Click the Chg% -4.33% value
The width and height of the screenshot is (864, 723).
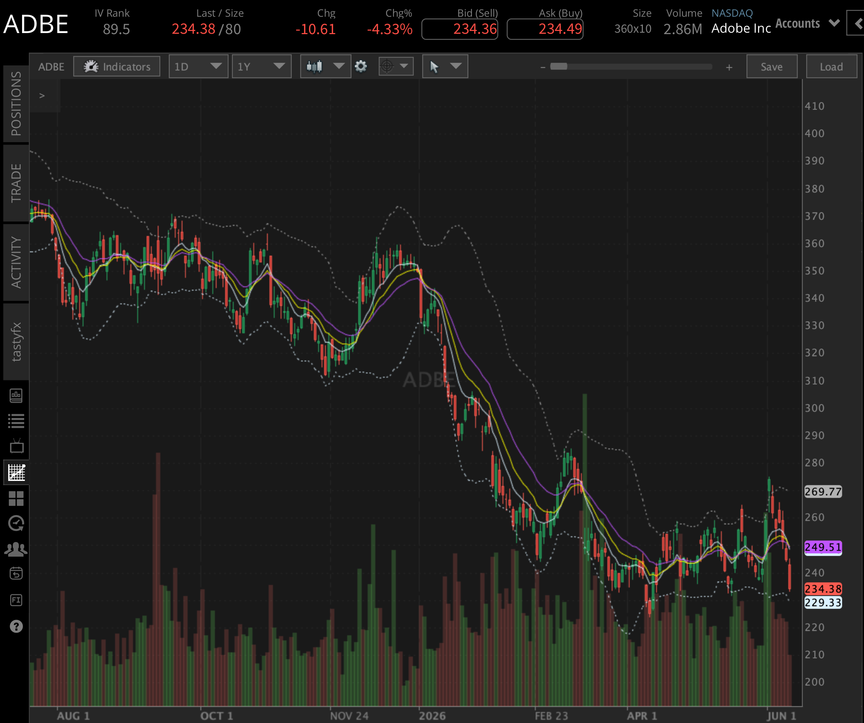[x=389, y=29]
